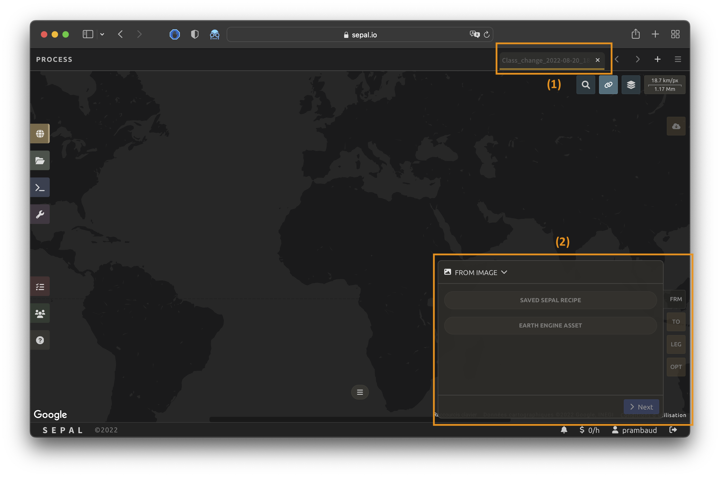Open the map layers stack button
The image size is (720, 477).
click(631, 85)
